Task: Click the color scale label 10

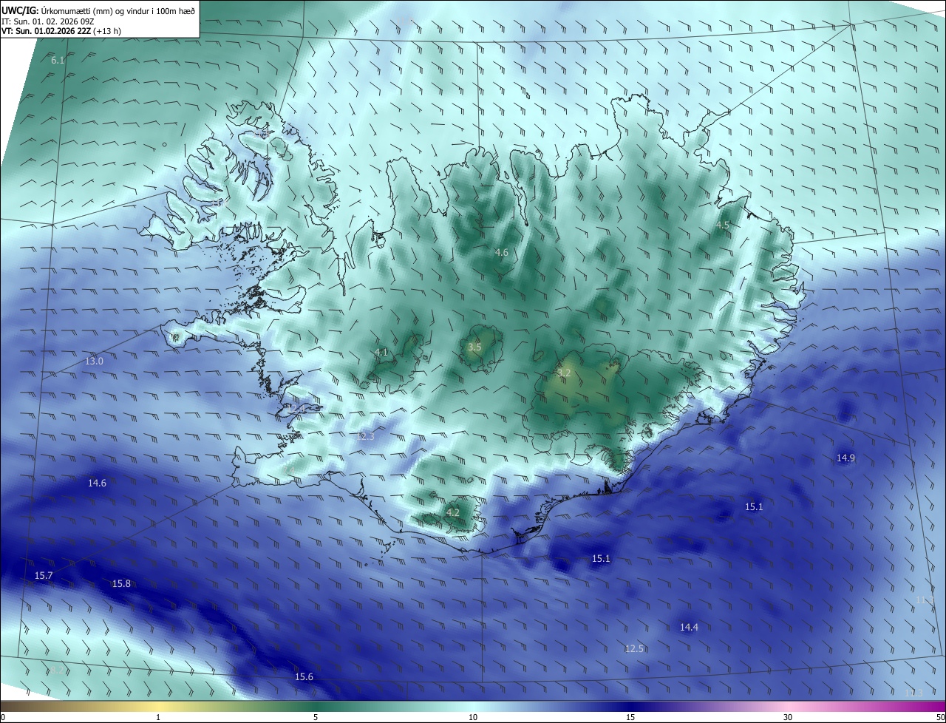Action: (x=473, y=717)
